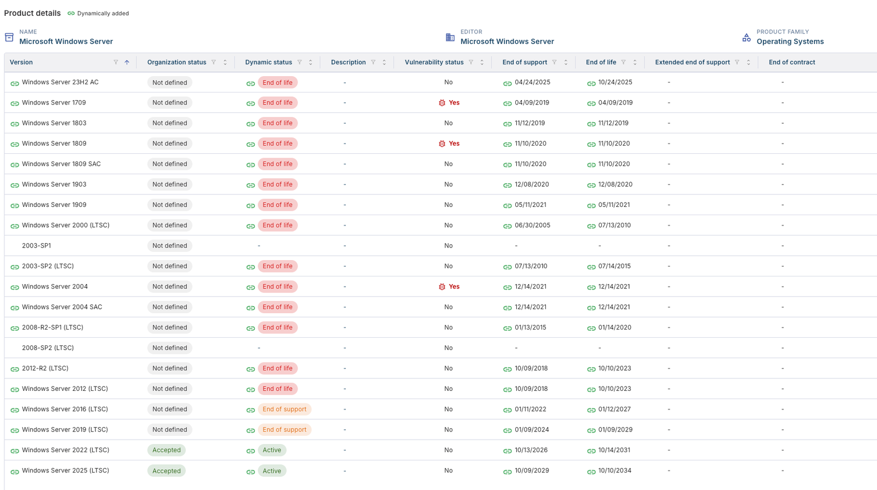Click the Product details heading
Image resolution: width=877 pixels, height=490 pixels.
[32, 13]
